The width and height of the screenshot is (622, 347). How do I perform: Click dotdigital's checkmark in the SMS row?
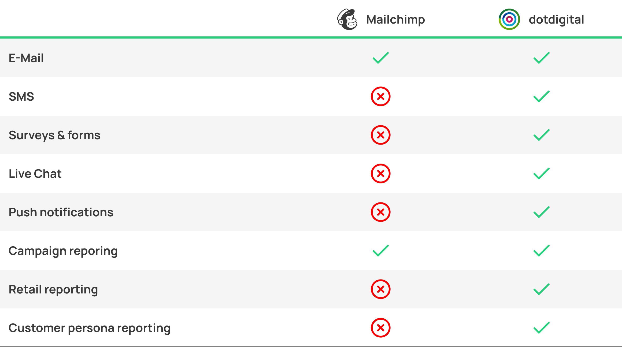point(541,96)
